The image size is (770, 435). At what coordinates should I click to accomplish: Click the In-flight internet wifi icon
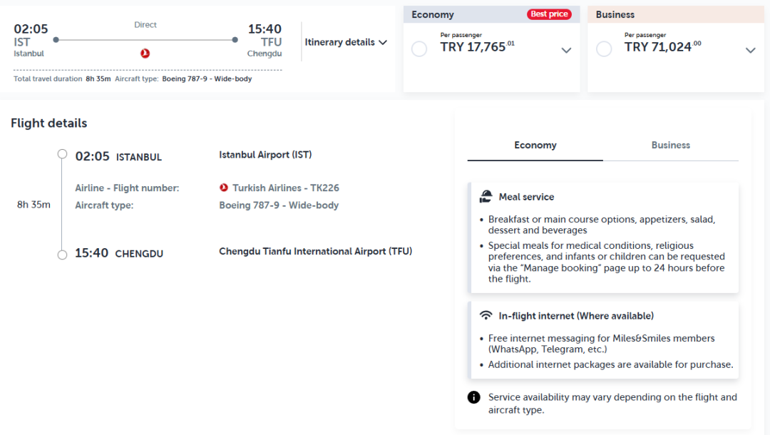point(486,315)
